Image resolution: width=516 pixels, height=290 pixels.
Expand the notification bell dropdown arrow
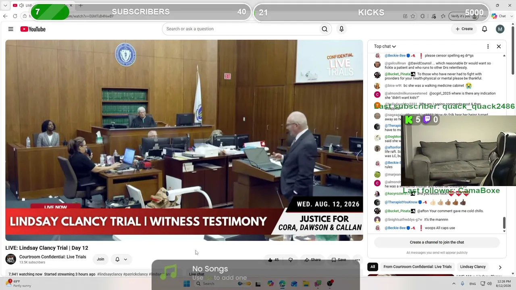[125, 259]
